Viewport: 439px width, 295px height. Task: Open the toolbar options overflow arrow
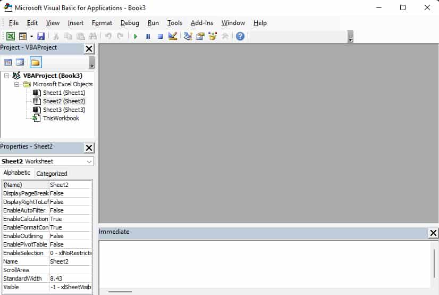350,37
